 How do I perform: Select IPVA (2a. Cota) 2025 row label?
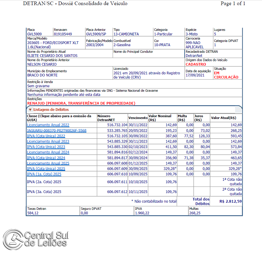44,182
